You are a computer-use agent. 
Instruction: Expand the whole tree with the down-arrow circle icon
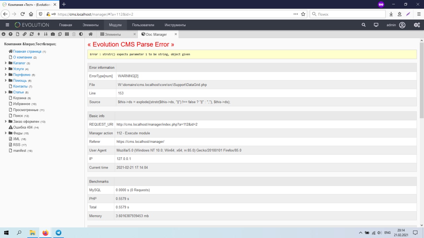(4, 34)
